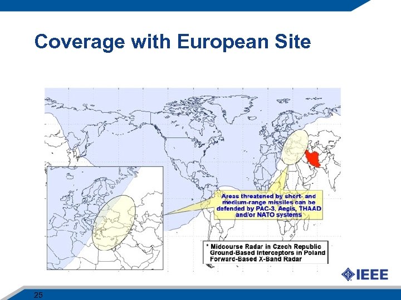The width and height of the screenshot is (401, 300).
Task: Click the slide number 25
Action: point(38,295)
